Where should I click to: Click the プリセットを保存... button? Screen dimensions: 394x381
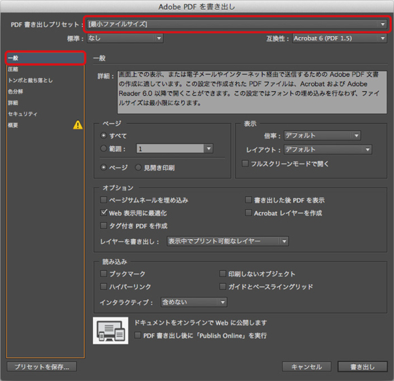pyautogui.click(x=41, y=367)
